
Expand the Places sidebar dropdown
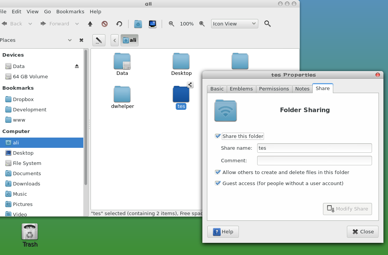pyautogui.click(x=70, y=40)
